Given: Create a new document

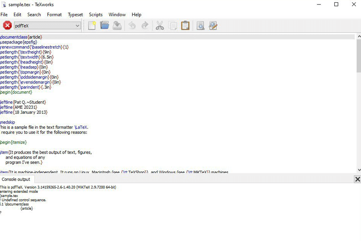Looking at the screenshot, I should tap(92, 25).
